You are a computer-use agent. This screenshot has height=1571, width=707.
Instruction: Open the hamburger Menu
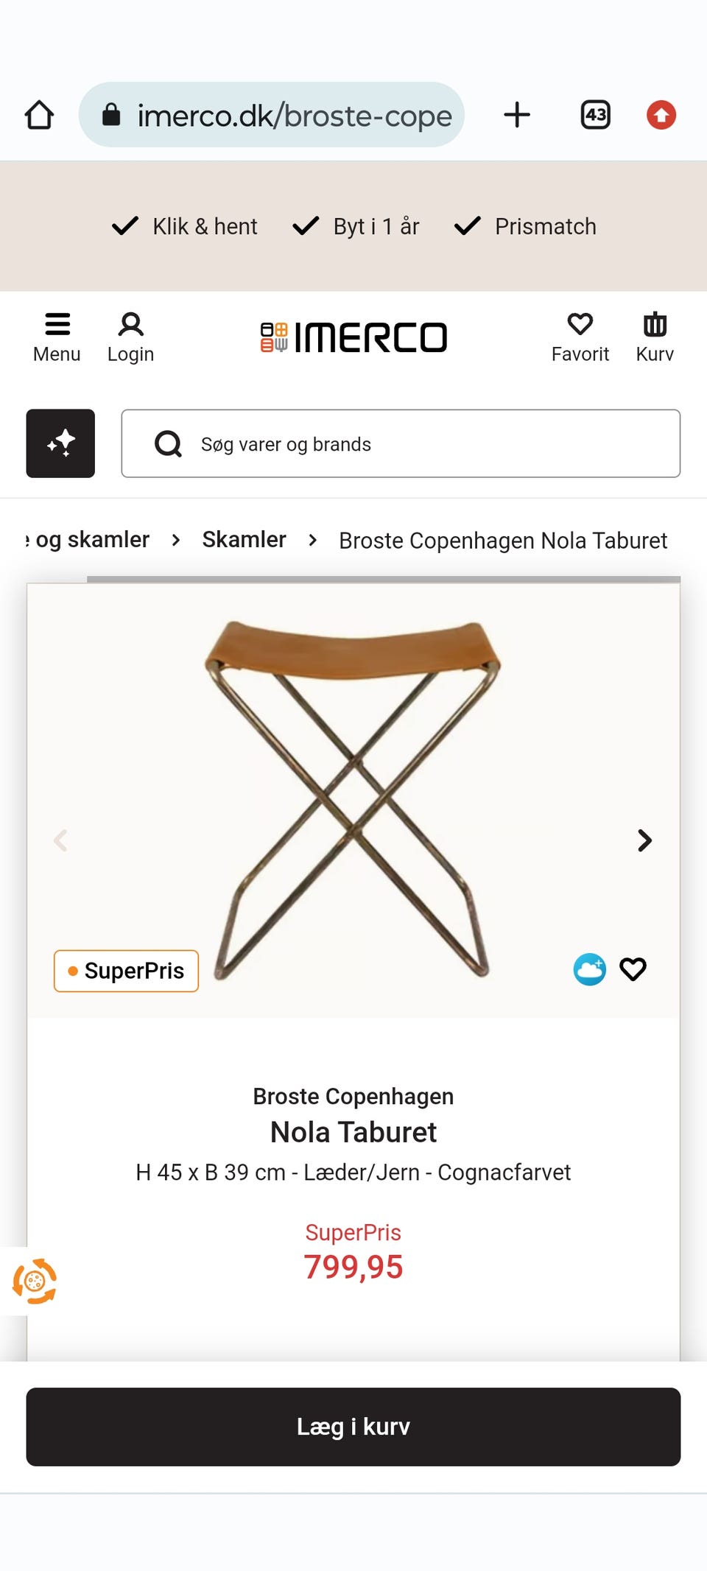point(57,337)
